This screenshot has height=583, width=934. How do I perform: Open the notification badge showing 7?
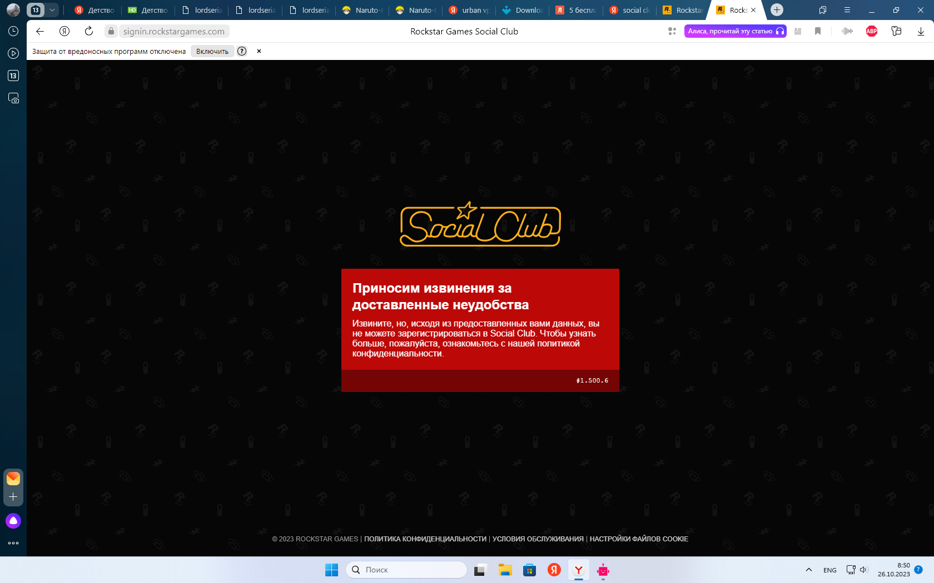[918, 569]
